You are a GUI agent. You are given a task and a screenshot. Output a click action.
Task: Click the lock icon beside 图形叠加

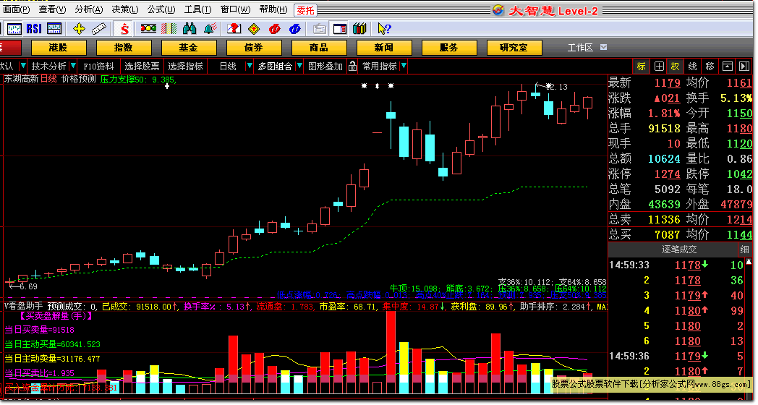353,67
